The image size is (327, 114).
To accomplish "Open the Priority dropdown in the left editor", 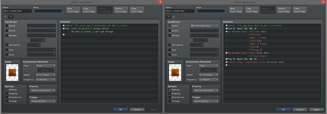I will click(43, 90).
